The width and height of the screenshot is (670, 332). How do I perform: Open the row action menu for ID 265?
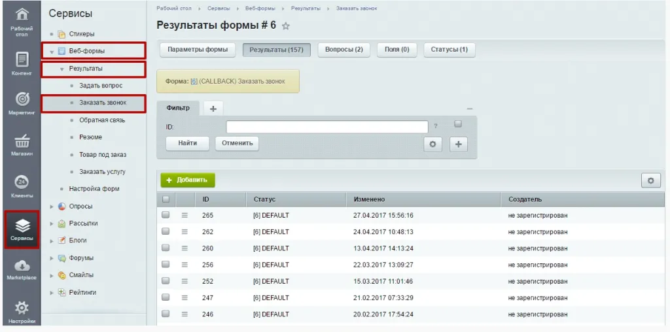[185, 215]
